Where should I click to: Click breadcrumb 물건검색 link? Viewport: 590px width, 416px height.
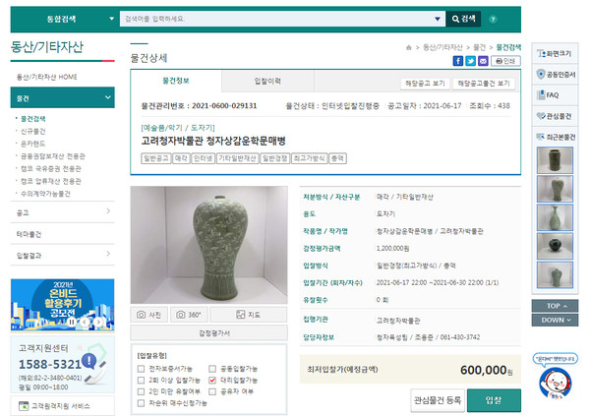tap(508, 47)
